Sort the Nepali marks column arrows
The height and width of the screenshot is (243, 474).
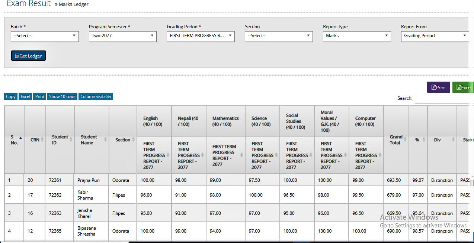tap(202, 155)
